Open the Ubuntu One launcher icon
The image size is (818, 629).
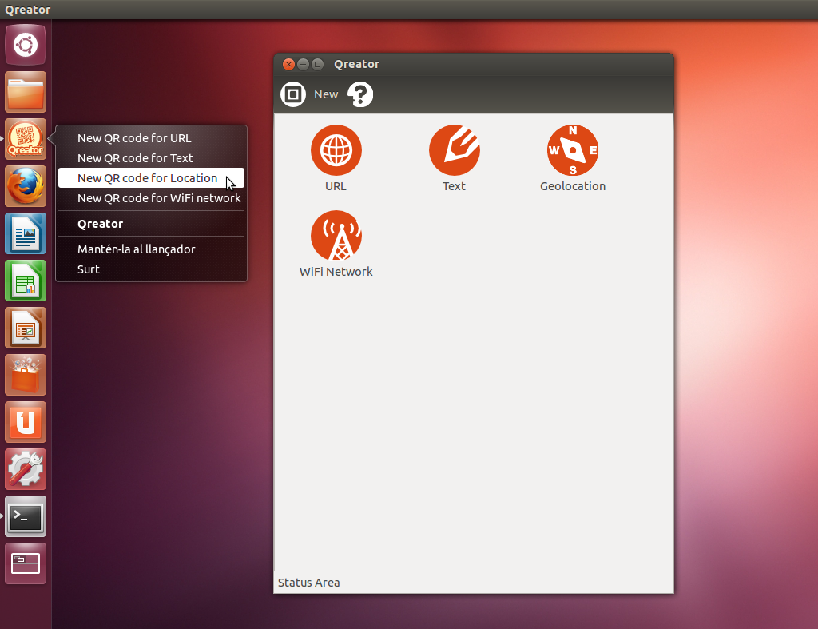tap(26, 422)
